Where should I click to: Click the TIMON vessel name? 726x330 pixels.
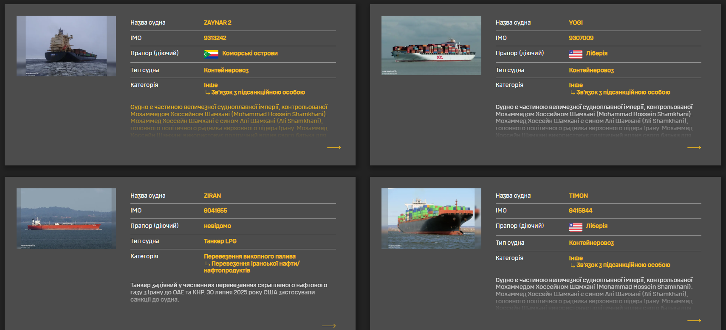tap(578, 196)
